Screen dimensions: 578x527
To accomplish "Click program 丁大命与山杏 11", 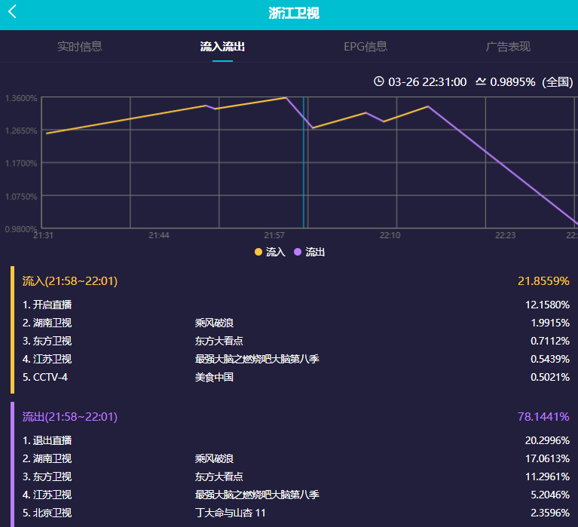I will (x=231, y=513).
